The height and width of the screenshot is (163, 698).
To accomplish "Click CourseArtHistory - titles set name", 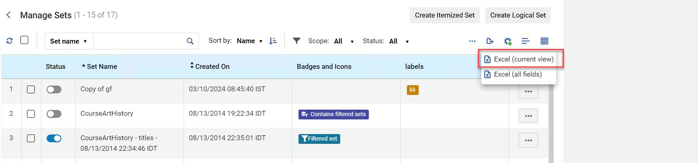I will coord(119,143).
